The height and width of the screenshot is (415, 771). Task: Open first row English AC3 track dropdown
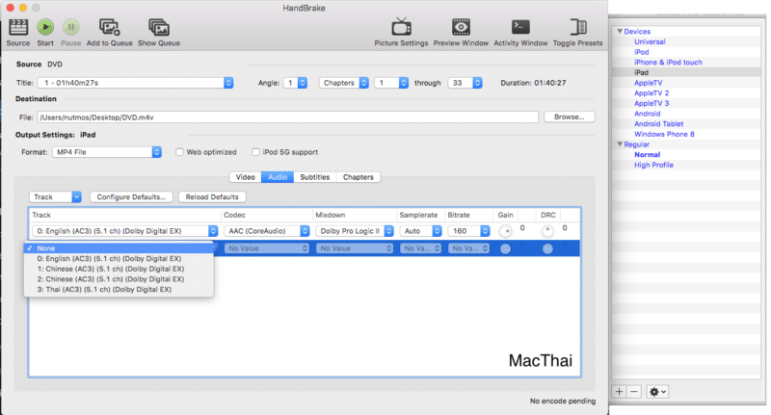click(x=125, y=231)
